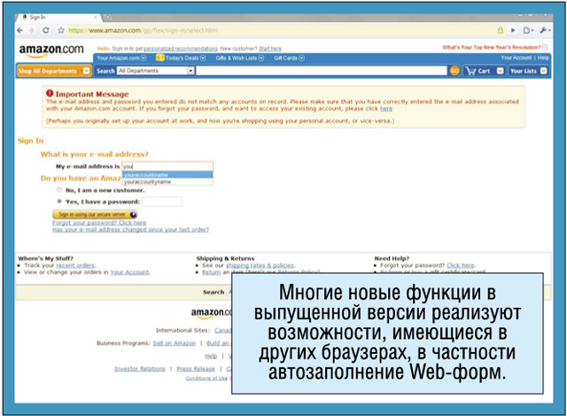Open Shop All Departments dropdown
The image size is (567, 416).
pos(53,71)
